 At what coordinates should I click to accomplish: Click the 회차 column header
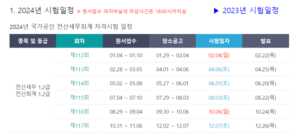tap(79, 41)
